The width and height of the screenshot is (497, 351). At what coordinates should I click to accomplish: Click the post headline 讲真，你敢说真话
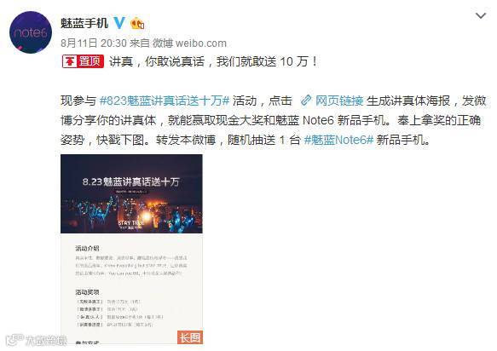(157, 61)
